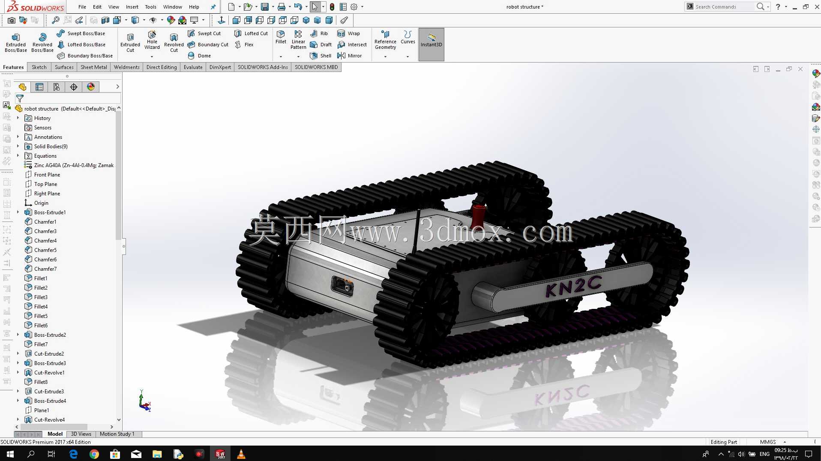Select the Wrap tool
This screenshot has height=461, width=821.
point(348,33)
